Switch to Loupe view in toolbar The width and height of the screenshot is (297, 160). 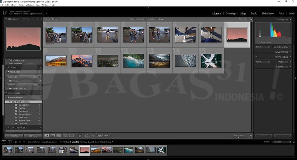tap(53, 136)
